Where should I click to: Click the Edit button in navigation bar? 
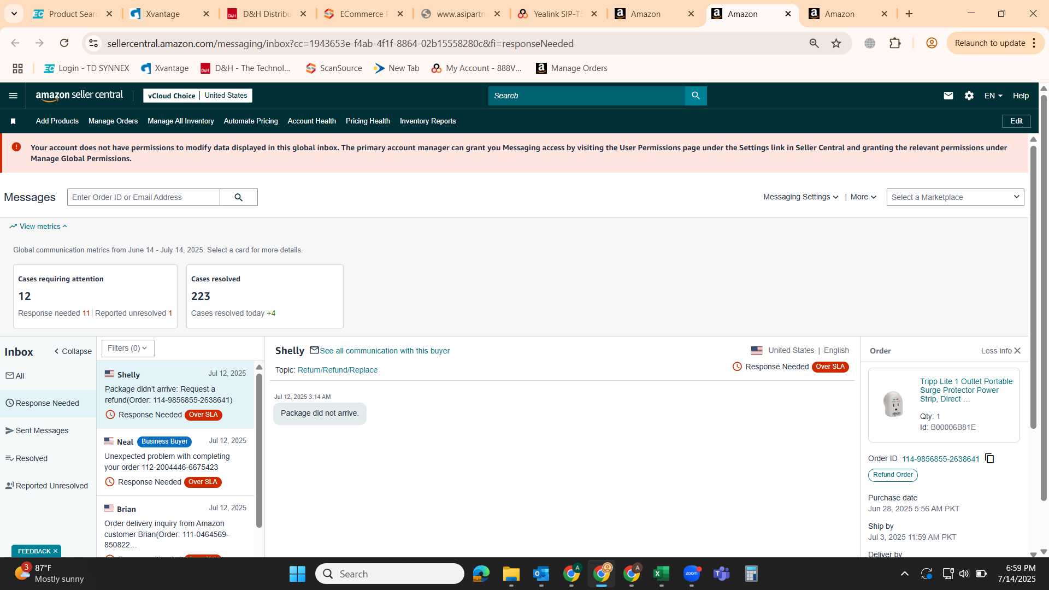pyautogui.click(x=1016, y=121)
